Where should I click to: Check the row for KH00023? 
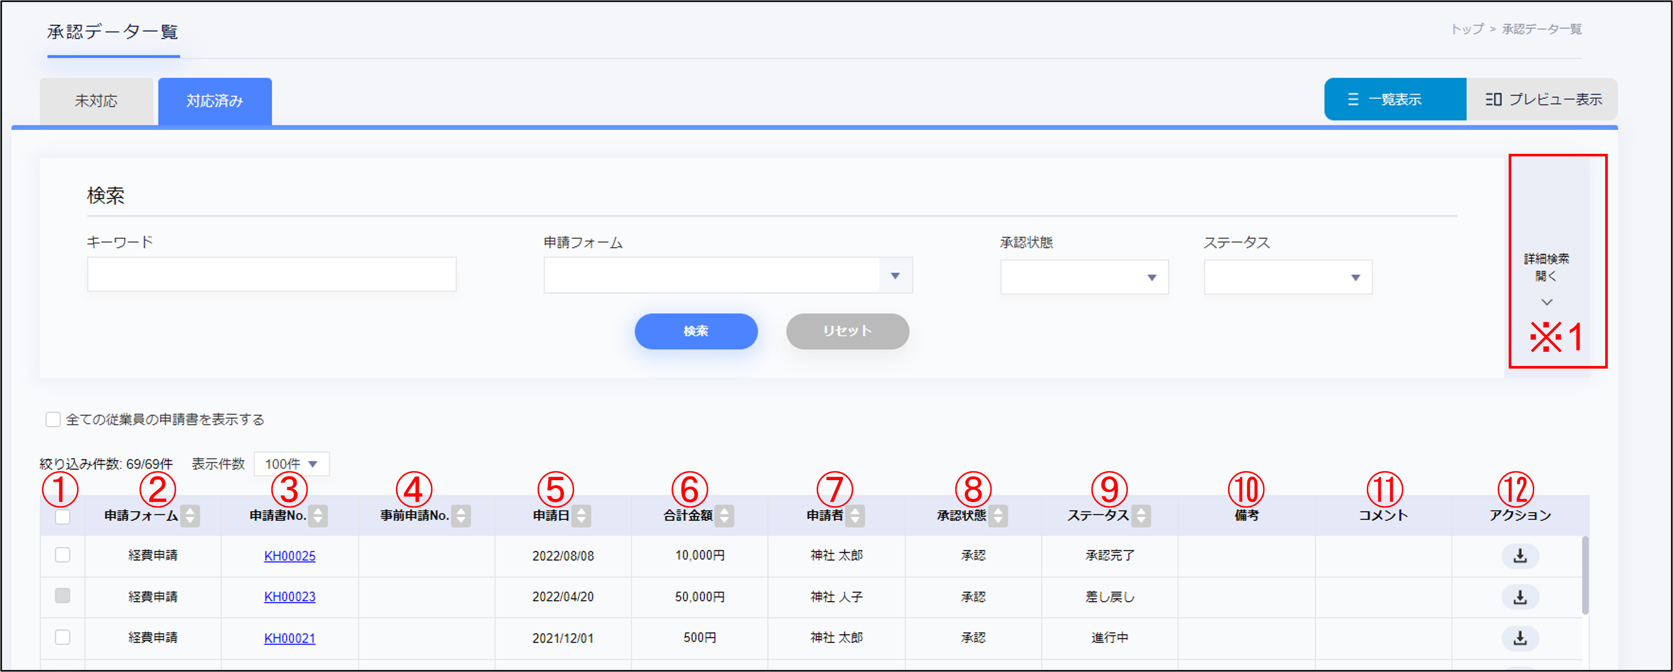point(63,595)
